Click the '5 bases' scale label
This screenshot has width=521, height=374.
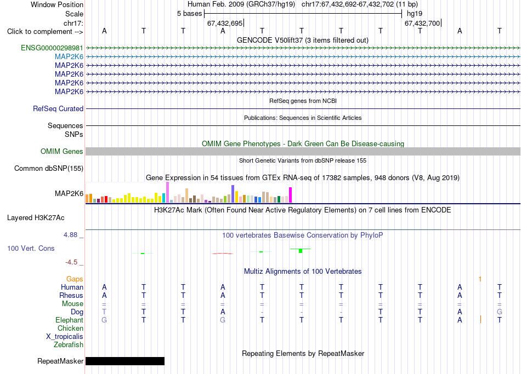point(189,14)
